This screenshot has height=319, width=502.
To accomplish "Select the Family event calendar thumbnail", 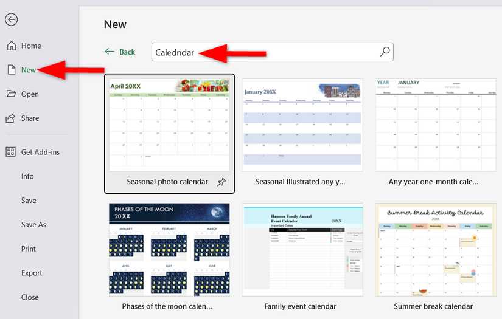I will pyautogui.click(x=302, y=249).
